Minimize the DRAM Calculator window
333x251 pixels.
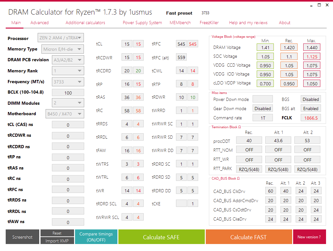[311, 5]
